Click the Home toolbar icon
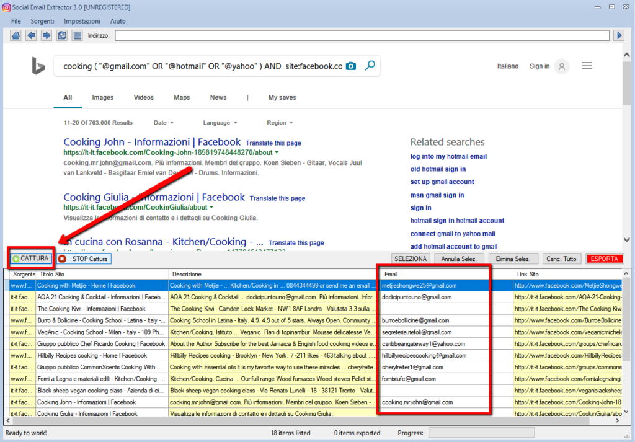The image size is (635, 442). [x=16, y=35]
